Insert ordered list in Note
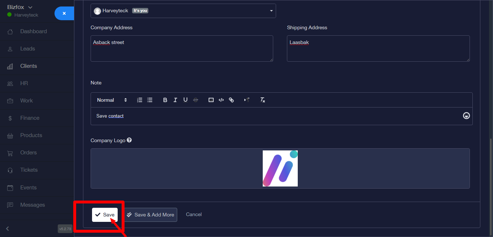Screen dimensions: 493x237 click(x=140, y=100)
